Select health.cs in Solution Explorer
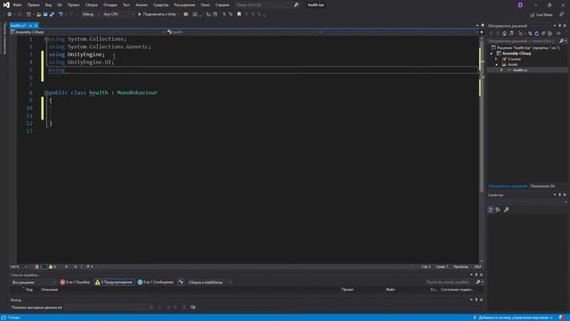Screen dimensions: 570x321 point(520,70)
